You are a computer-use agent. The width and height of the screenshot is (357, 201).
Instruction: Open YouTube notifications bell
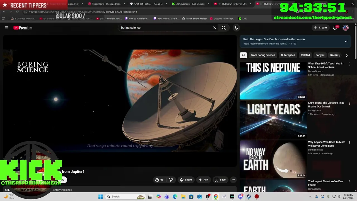pos(335,28)
